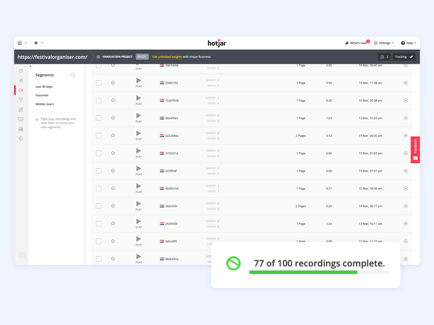This screenshot has height=325, width=434.
Task: Select the checkbox for recording 6bb4f6e2
Action: coord(99,118)
